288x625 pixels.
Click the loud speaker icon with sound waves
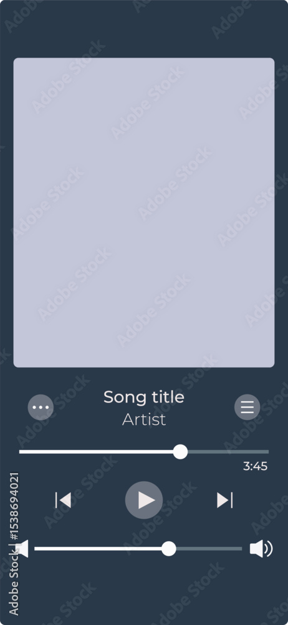click(261, 549)
